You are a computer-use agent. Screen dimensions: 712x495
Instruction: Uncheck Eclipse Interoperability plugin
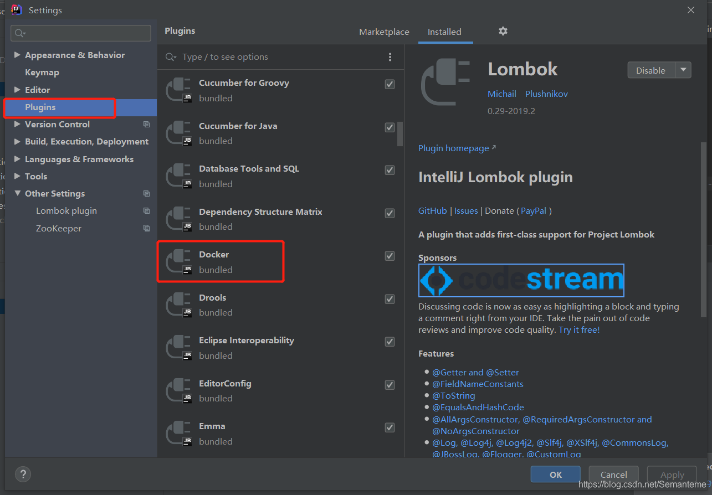(x=390, y=342)
